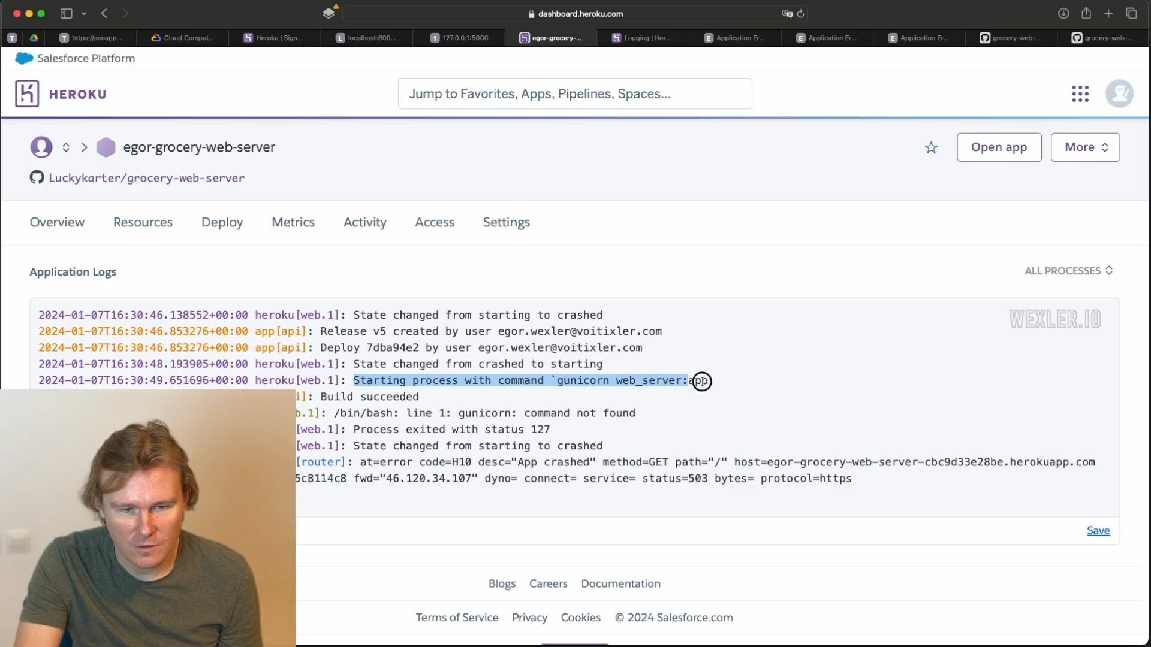Toggle Safari sidebar icon

point(67,13)
